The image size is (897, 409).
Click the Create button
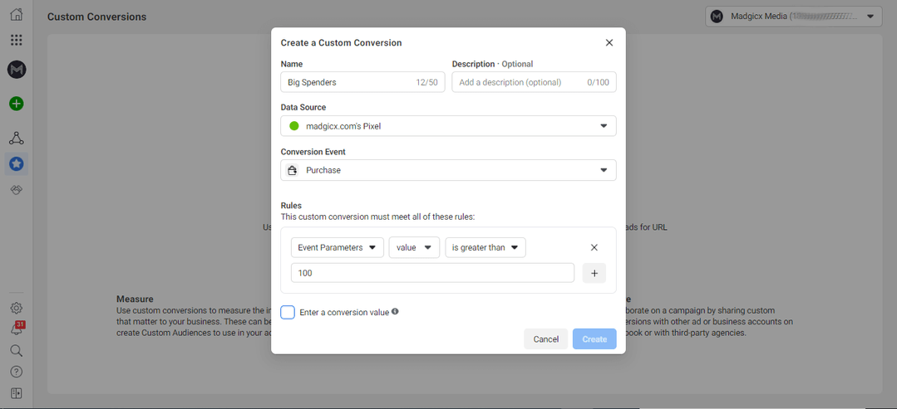click(594, 339)
